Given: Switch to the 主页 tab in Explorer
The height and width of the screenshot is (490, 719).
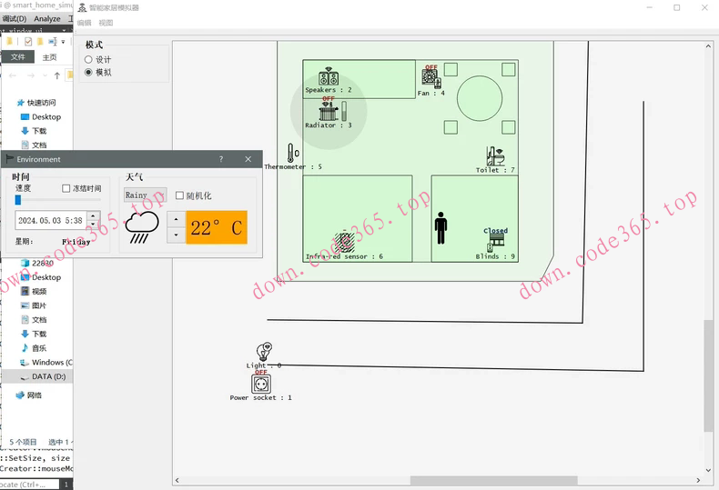Looking at the screenshot, I should coord(49,56).
